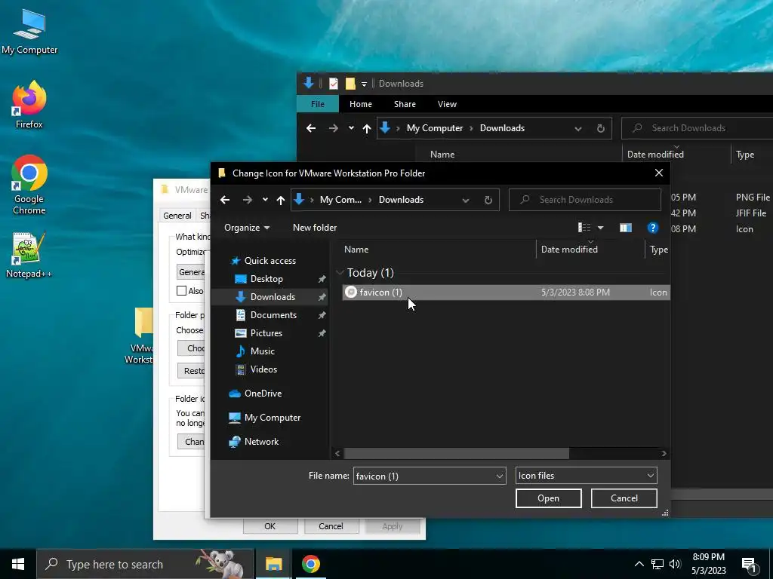This screenshot has width=773, height=579.
Task: Expand the File name dropdown arrow
Action: coord(500,476)
